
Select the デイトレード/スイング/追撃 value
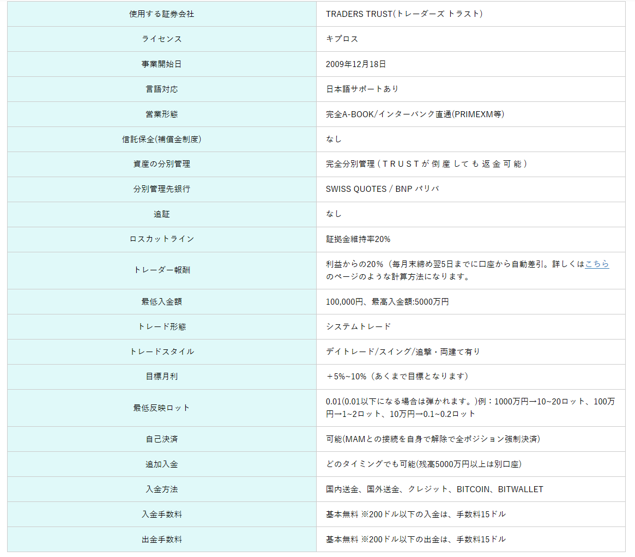pos(403,352)
